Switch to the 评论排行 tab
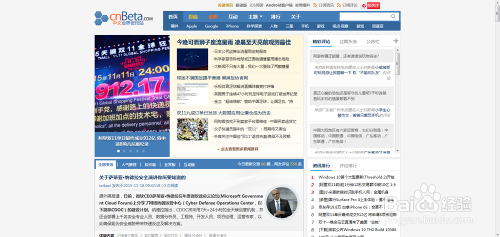Viewport: 500px width, 237px height. tap(348, 165)
